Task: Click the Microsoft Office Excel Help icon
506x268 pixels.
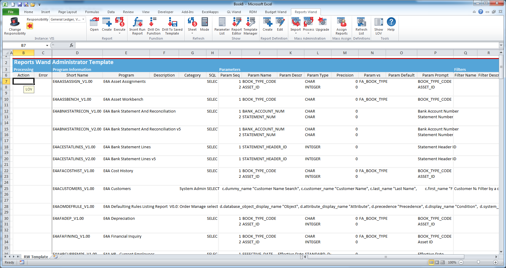Action: pos(481,12)
